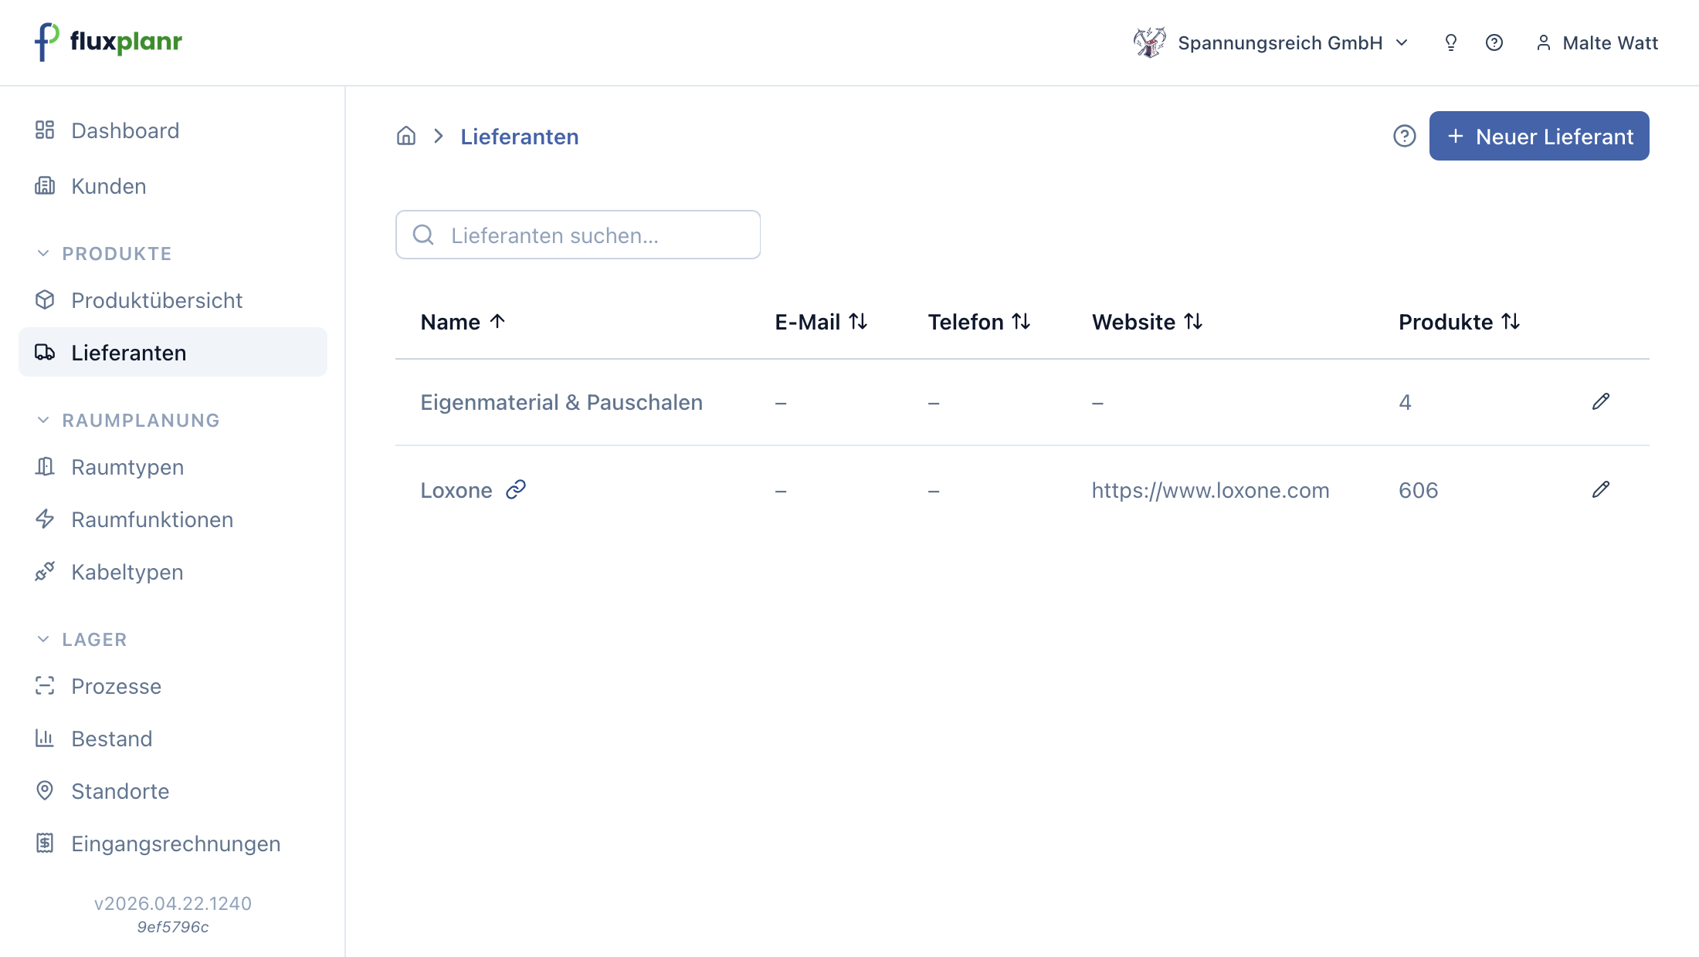Open the https://www.loxone.com website link
This screenshot has height=957, width=1699.
[x=1210, y=490]
